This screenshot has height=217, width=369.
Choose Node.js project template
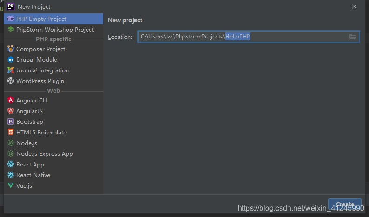(27, 143)
